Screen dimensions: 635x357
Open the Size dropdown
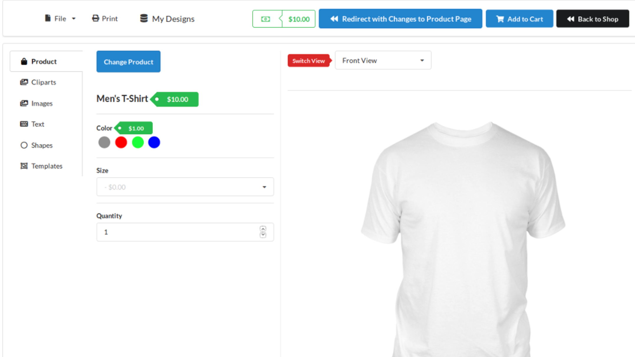pyautogui.click(x=185, y=187)
